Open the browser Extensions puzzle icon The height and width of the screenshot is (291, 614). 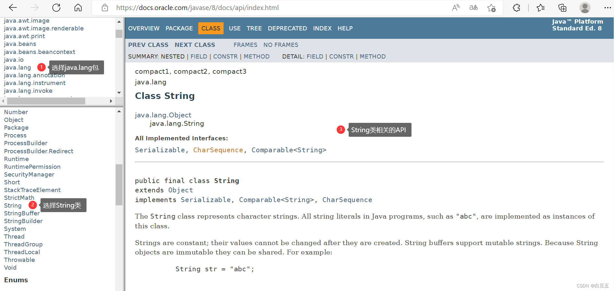(516, 7)
